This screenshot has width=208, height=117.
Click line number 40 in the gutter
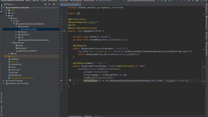click(61, 81)
